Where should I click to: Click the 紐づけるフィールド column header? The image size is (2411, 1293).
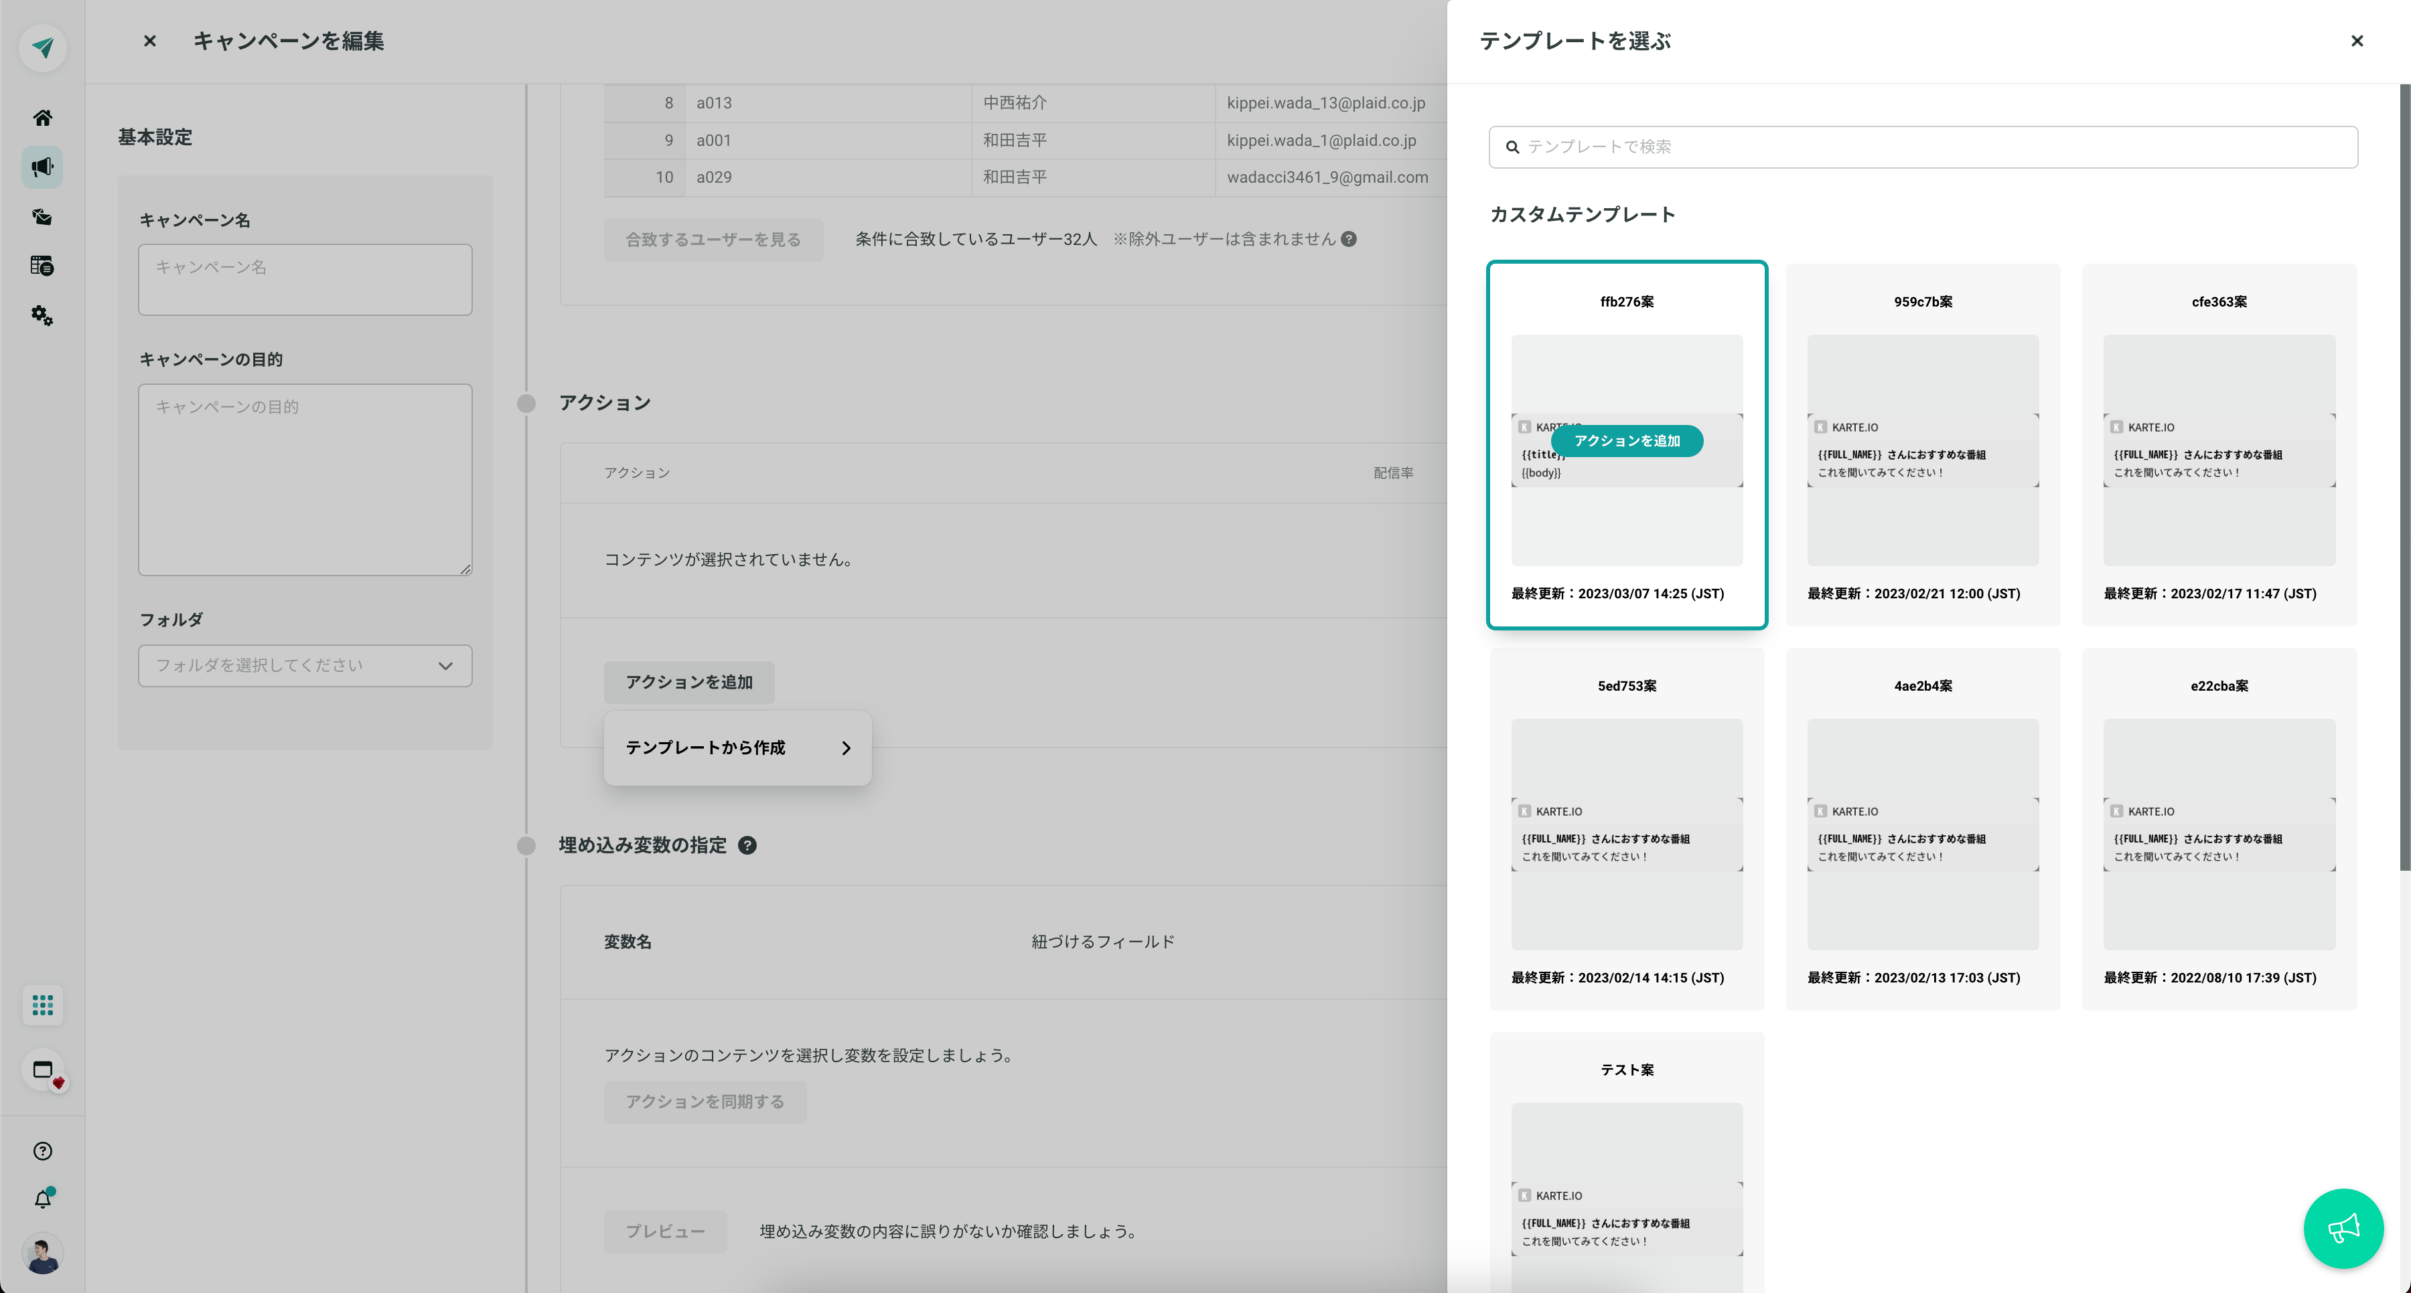pos(1102,942)
